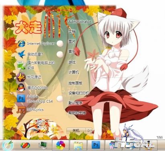Expand the 启动迅雷7 jump list

(60, 54)
